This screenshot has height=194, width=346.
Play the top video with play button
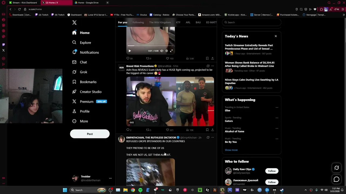click(129, 51)
